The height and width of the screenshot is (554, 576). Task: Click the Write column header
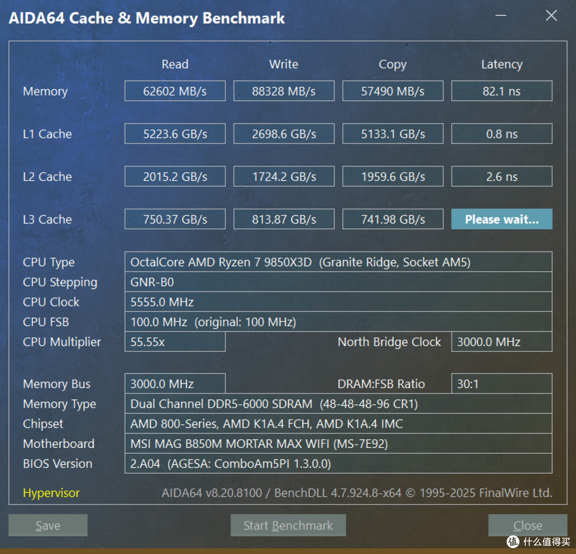pos(284,64)
